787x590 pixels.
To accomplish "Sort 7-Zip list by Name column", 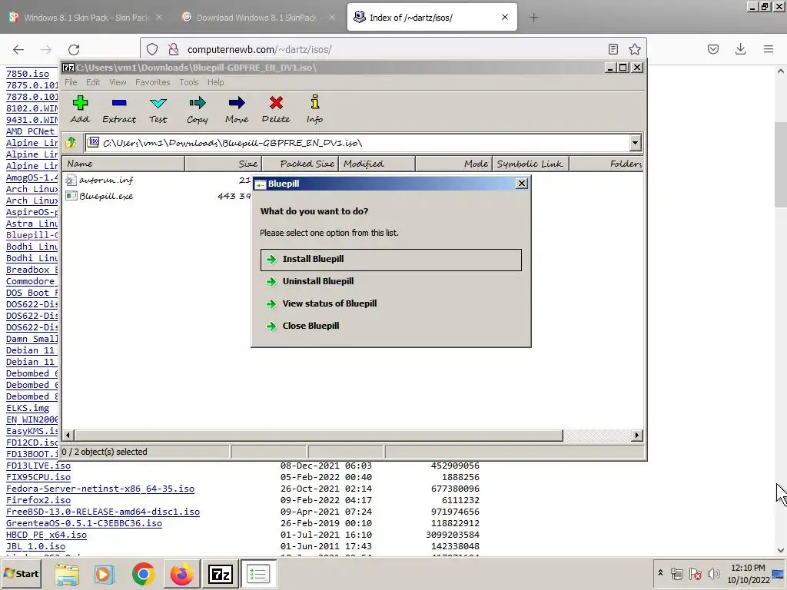I will (x=124, y=164).
